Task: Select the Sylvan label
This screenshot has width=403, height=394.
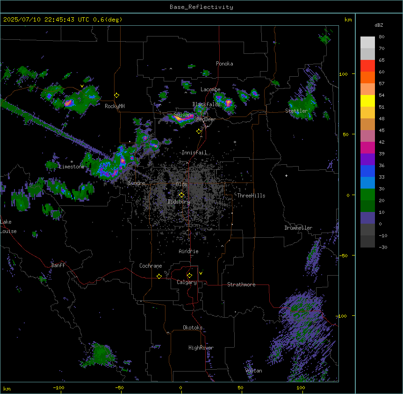Action: pos(183,115)
